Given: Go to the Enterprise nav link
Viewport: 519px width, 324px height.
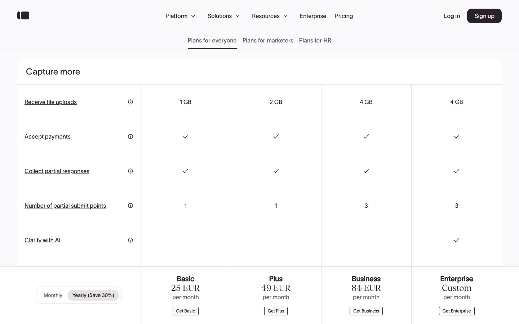Looking at the screenshot, I should [313, 16].
